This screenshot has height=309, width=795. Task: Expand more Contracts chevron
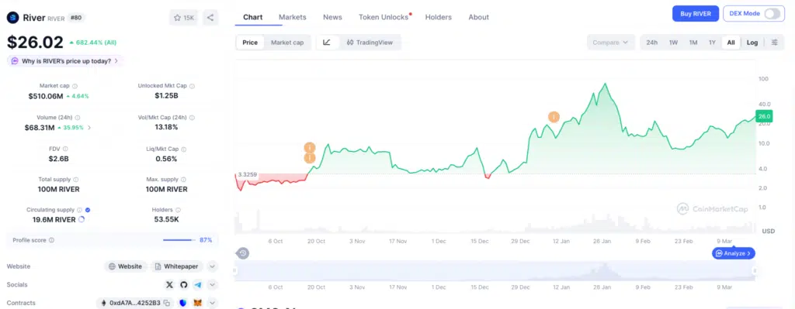(213, 303)
